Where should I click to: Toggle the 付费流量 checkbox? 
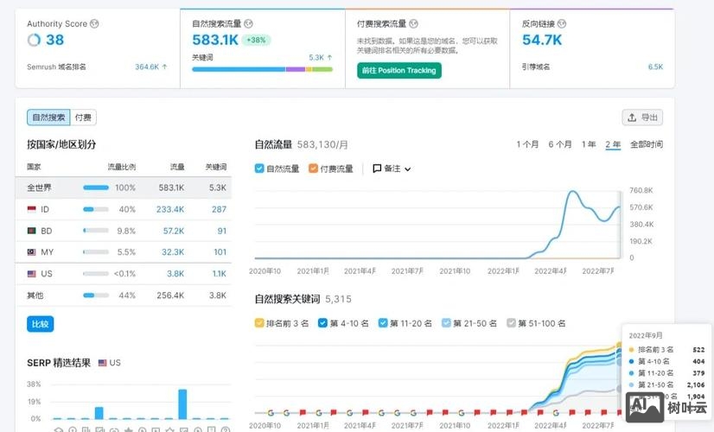(313, 168)
